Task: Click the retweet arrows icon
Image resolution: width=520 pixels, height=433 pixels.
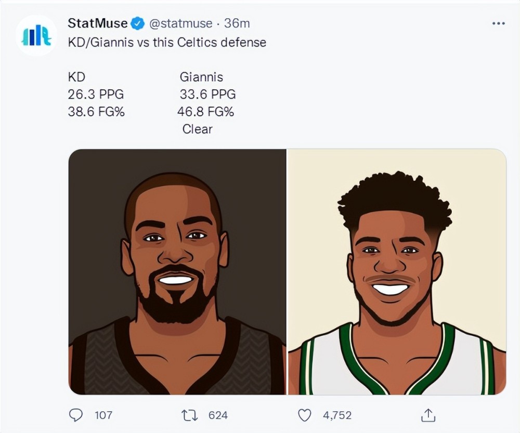Action: tap(189, 415)
